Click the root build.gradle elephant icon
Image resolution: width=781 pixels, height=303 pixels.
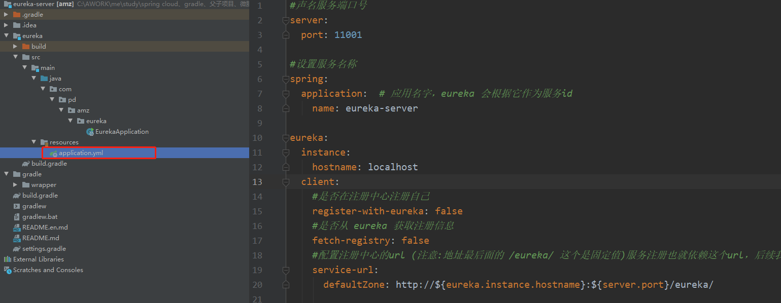click(17, 196)
